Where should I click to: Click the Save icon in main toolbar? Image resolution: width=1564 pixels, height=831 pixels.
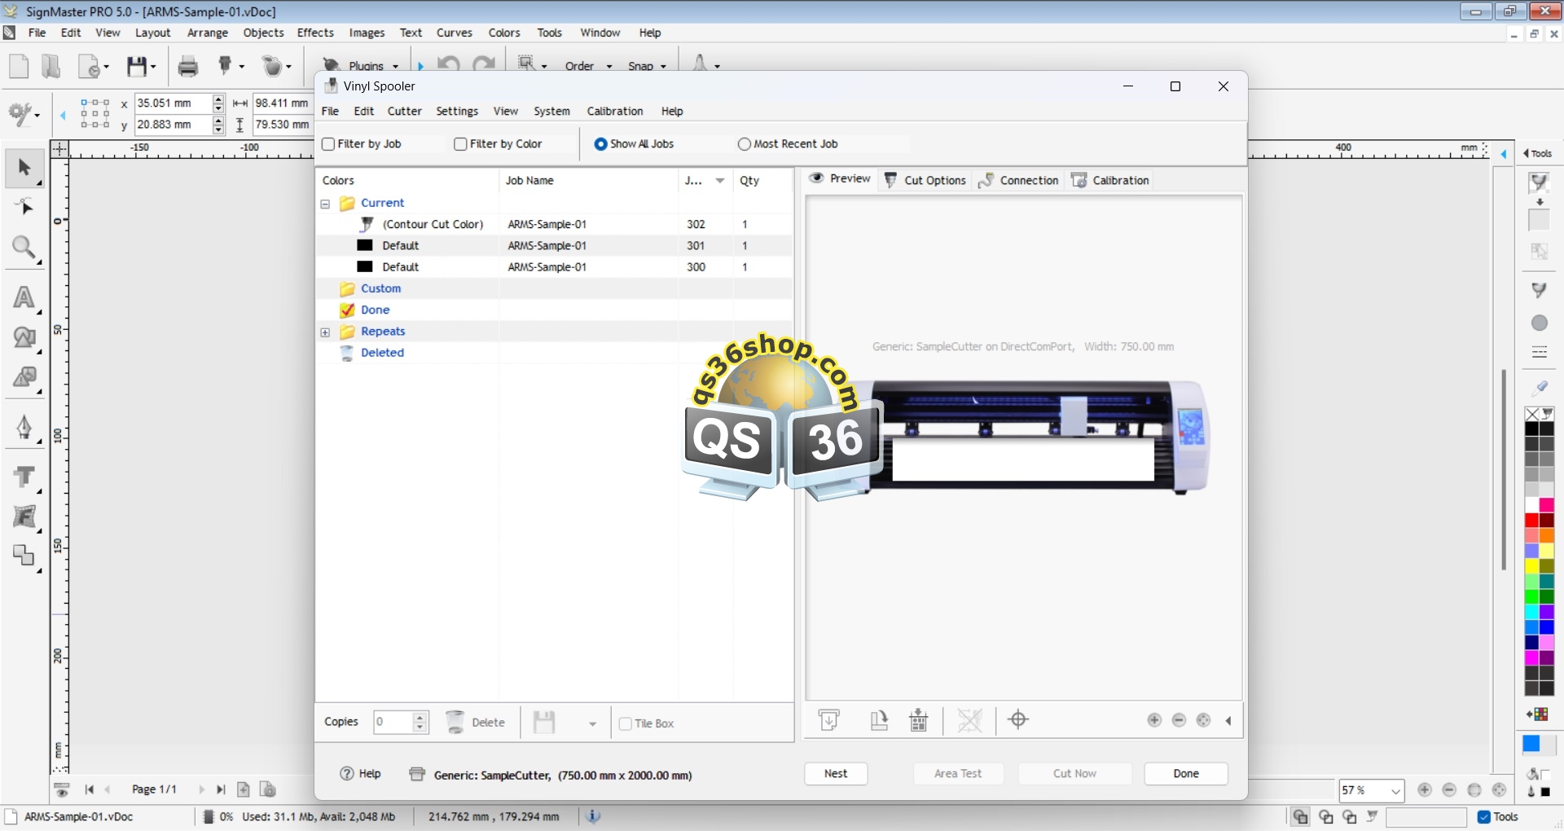137,66
